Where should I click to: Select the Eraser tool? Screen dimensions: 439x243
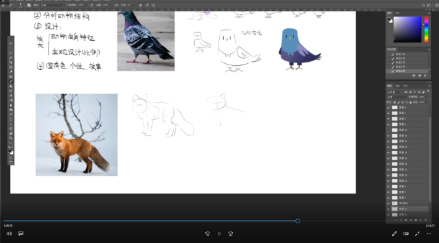pyautogui.click(x=11, y=95)
